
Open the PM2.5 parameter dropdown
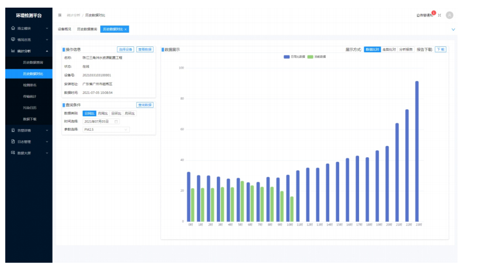coord(106,129)
